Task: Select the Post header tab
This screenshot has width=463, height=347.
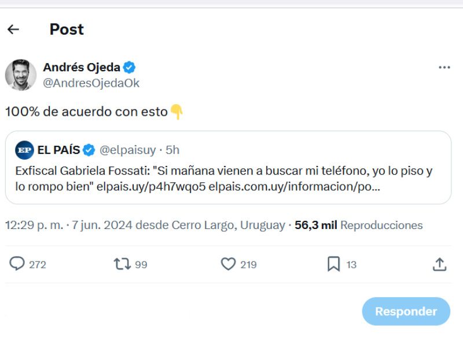Action: tap(67, 29)
